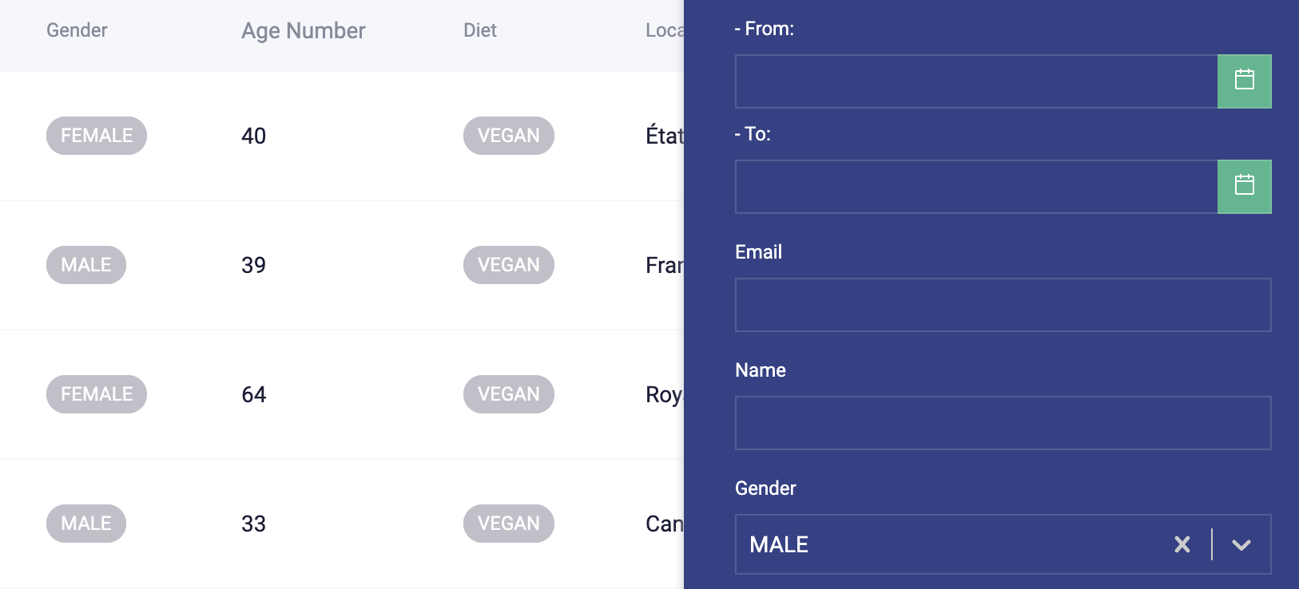Click inside the green calendar button area
The width and height of the screenshot is (1299, 589).
click(x=1244, y=81)
